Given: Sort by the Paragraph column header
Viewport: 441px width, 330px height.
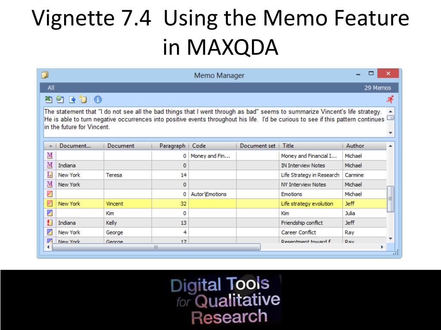Looking at the screenshot, I should (170, 146).
